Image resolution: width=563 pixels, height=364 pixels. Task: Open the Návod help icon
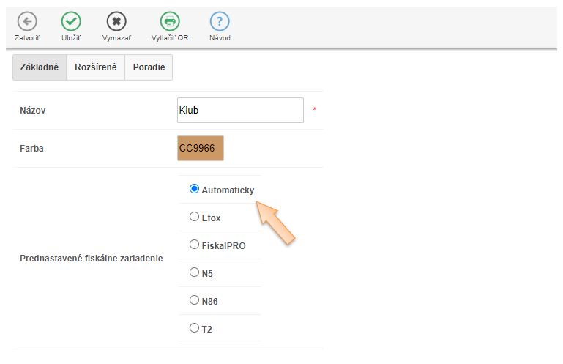point(220,21)
